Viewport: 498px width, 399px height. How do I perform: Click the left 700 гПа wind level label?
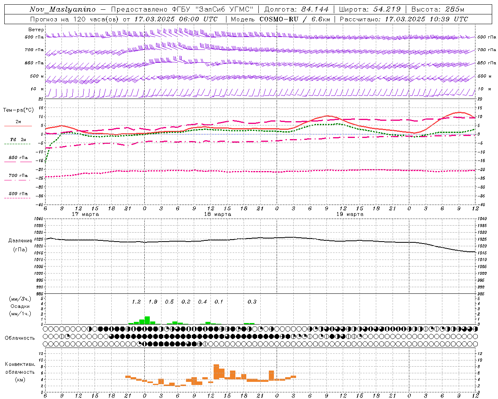pos(34,50)
